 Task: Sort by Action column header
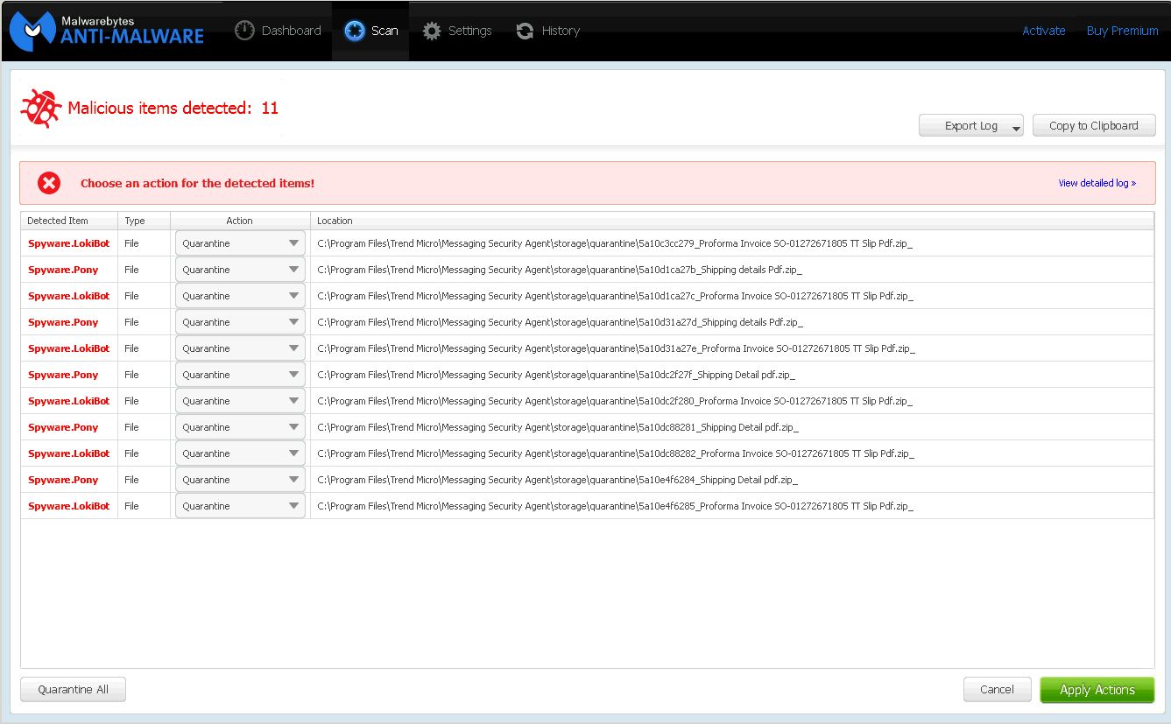240,221
